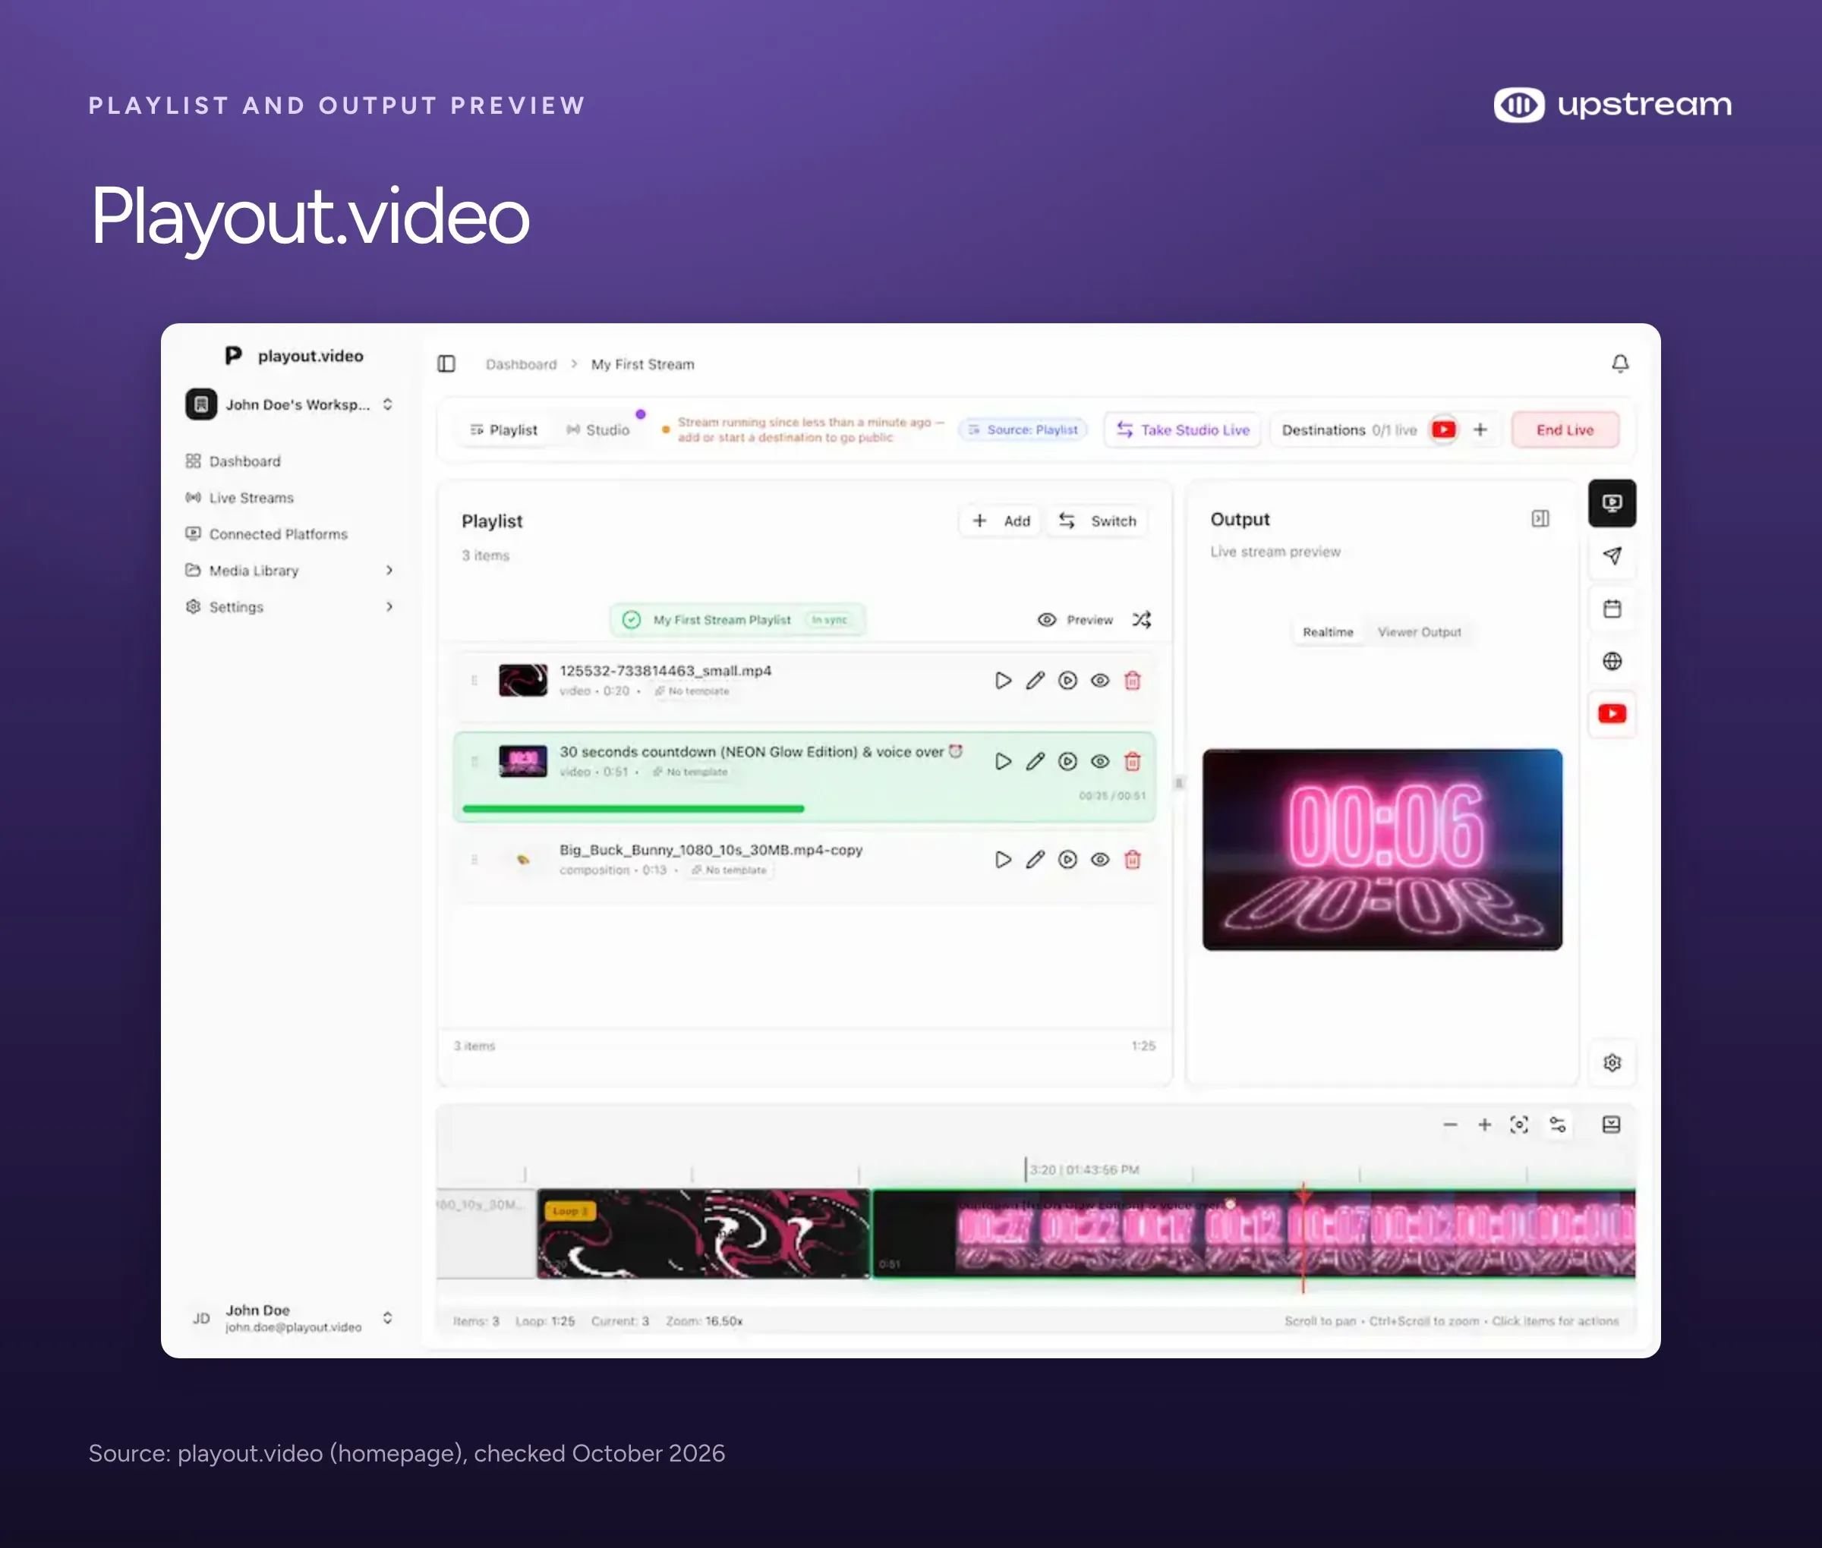Play the 125532-733814463_small.mp4 item

pos(1003,680)
